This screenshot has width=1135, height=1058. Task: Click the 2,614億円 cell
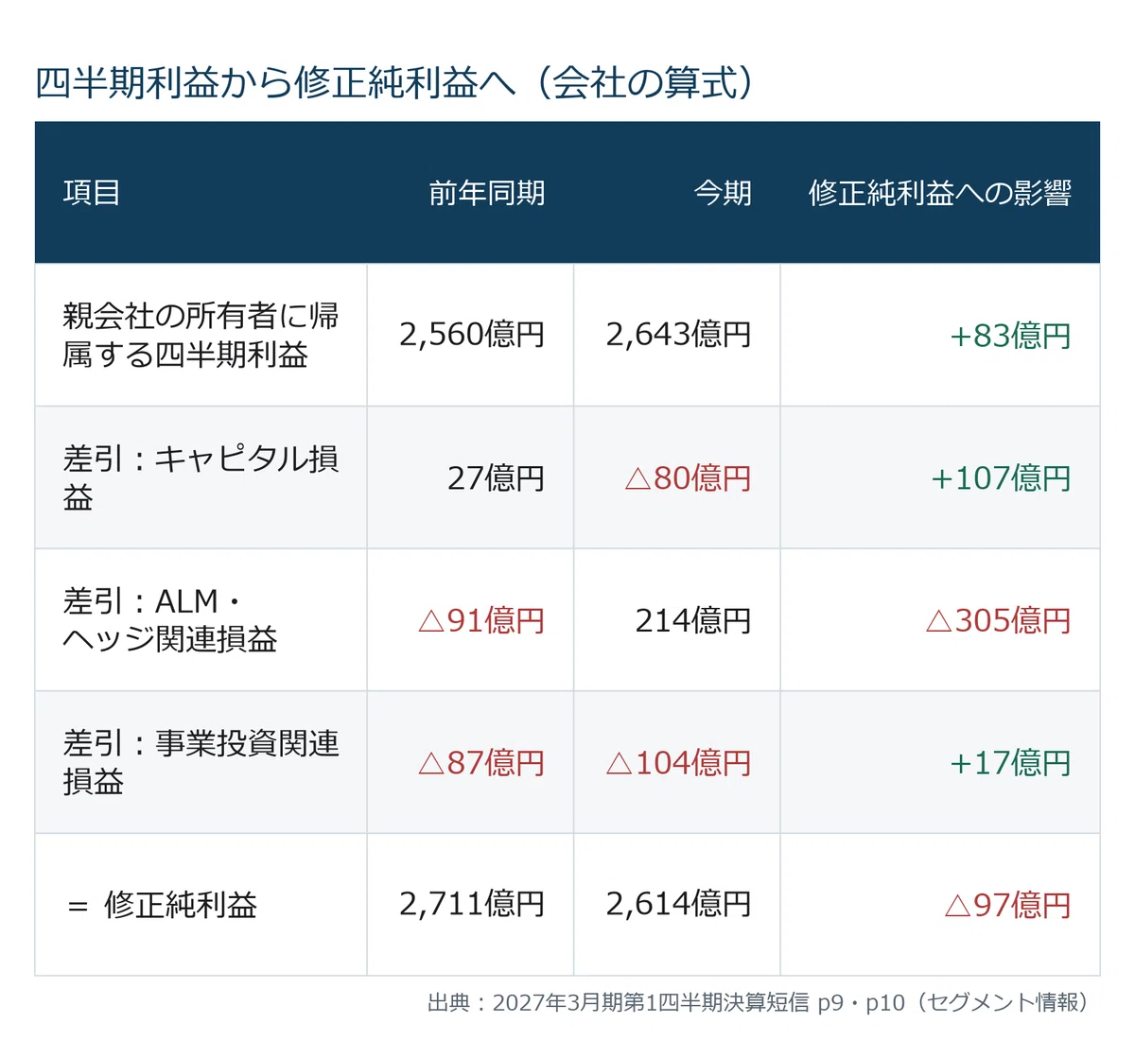tap(678, 905)
